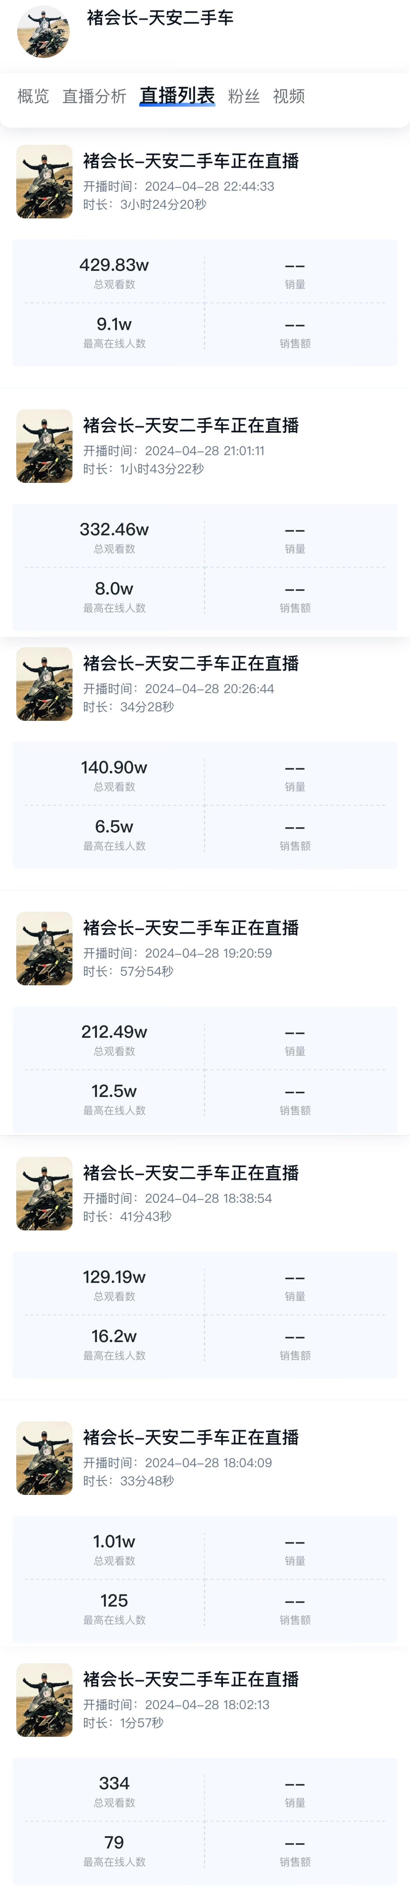The height and width of the screenshot is (1887, 410).
Task: Tap thumbnail of stream started 19:20:59
Action: pos(45,949)
